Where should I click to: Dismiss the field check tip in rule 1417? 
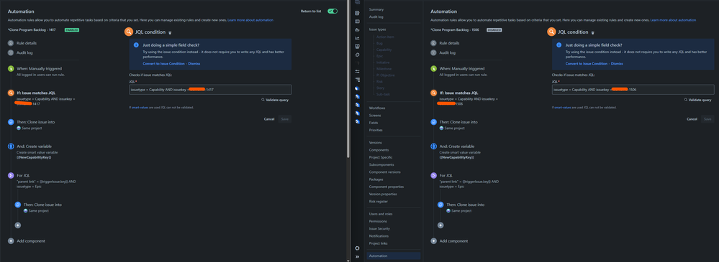(194, 64)
